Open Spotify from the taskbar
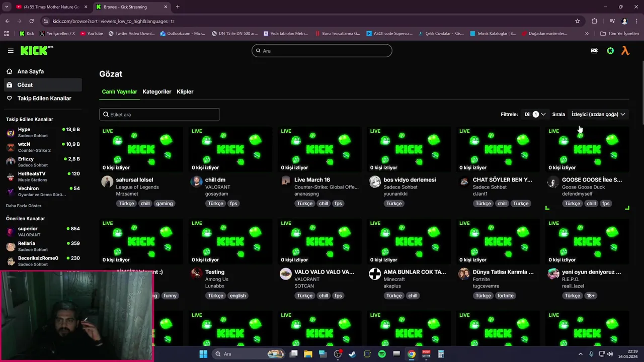The width and height of the screenshot is (644, 362). coord(382,354)
